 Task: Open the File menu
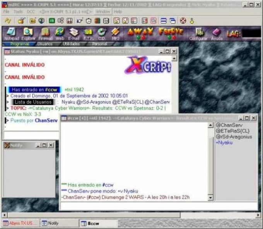[6, 12]
